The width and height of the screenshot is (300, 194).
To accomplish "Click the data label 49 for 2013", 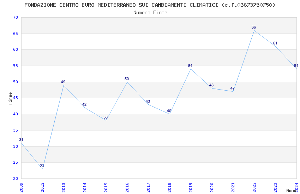I will pos(63,82).
